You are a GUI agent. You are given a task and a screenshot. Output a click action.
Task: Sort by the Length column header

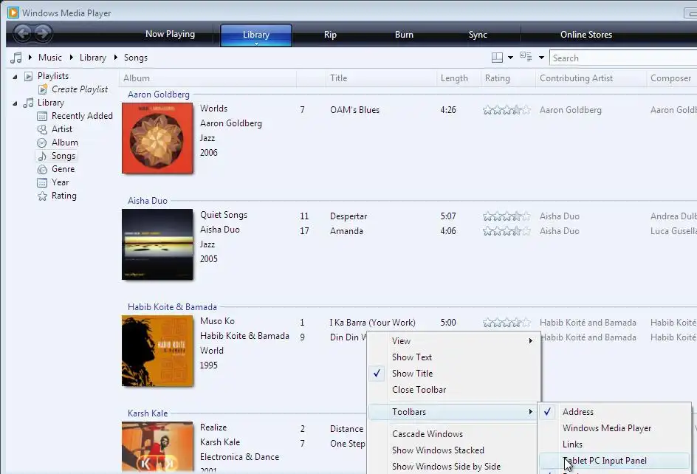coord(459,78)
